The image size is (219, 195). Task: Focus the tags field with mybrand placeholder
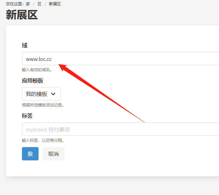120,129
